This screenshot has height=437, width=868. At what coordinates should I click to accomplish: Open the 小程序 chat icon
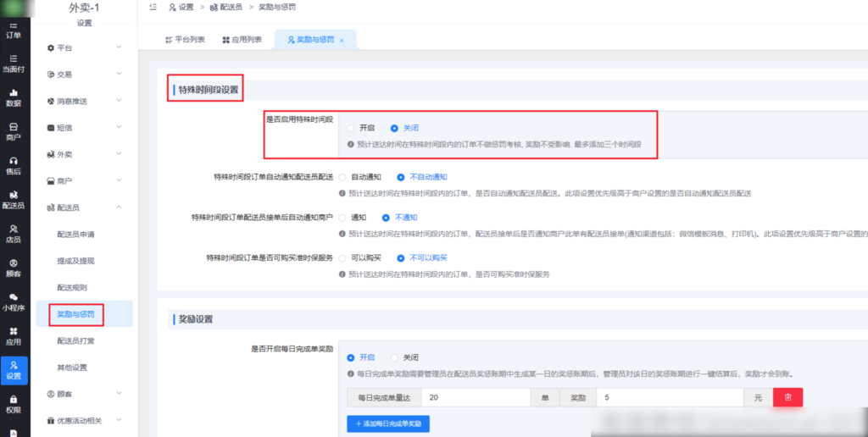14,302
